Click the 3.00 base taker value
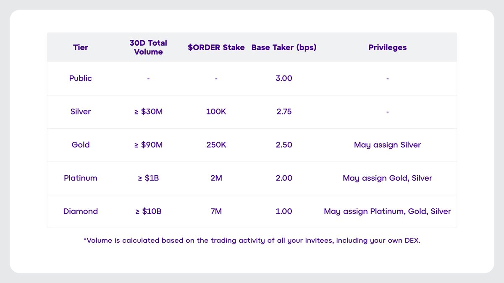This screenshot has width=504, height=283. 284,78
